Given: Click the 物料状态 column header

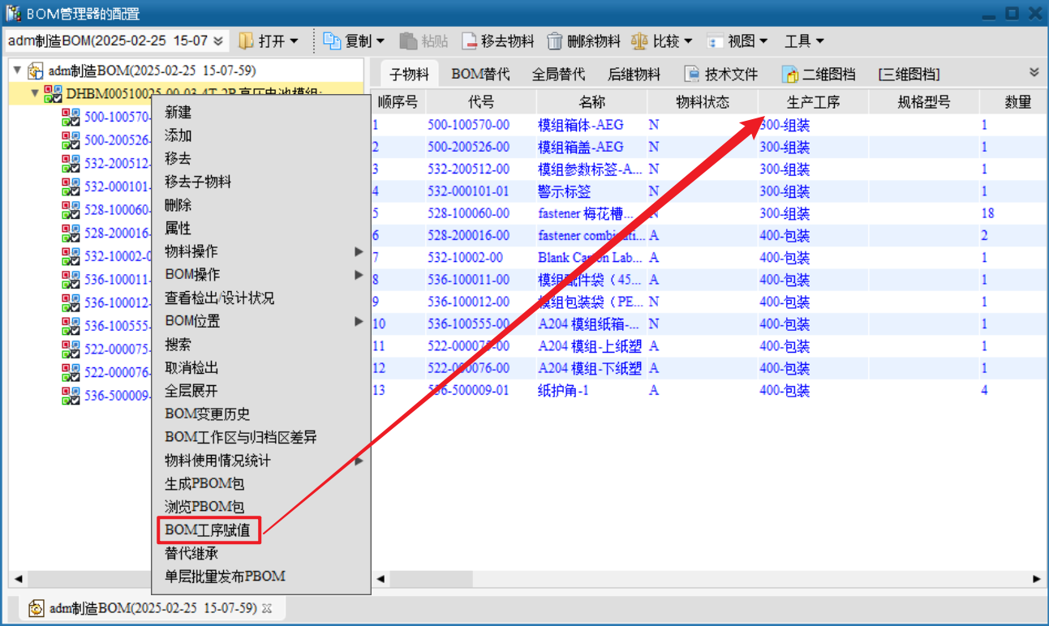Looking at the screenshot, I should coord(703,102).
